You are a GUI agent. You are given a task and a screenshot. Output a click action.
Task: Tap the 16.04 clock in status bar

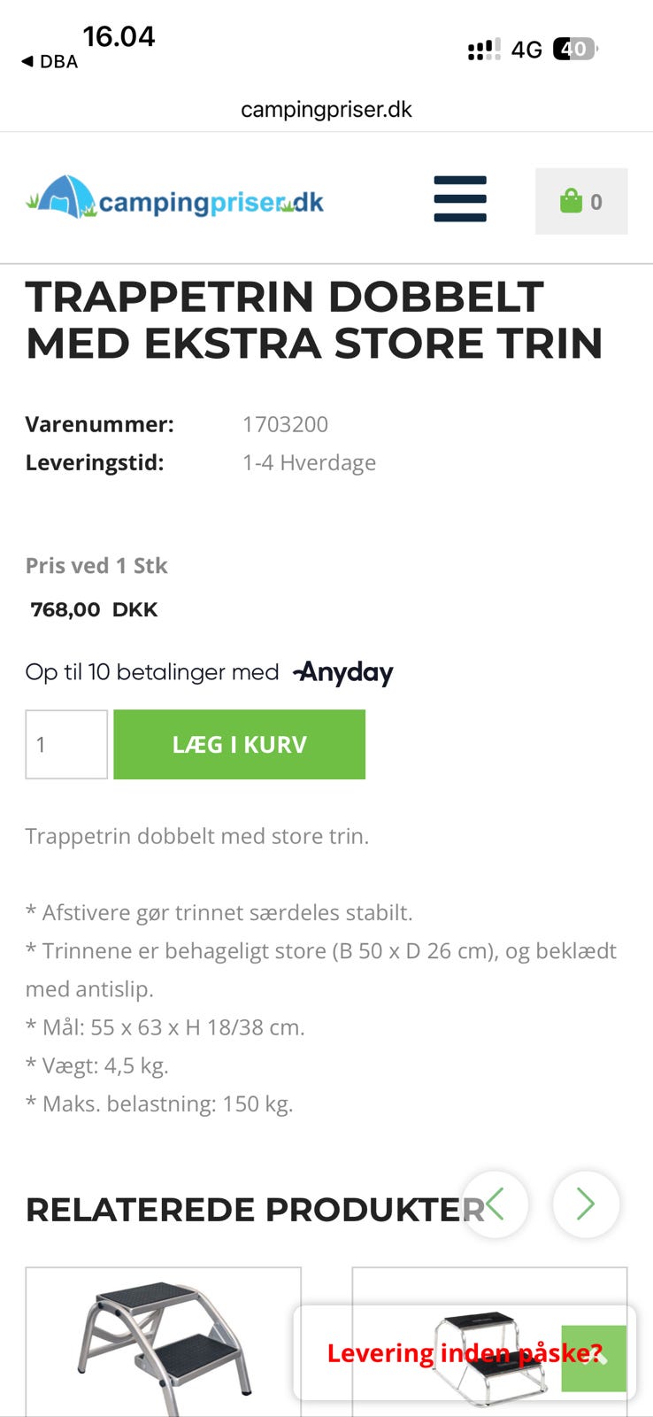click(x=119, y=36)
